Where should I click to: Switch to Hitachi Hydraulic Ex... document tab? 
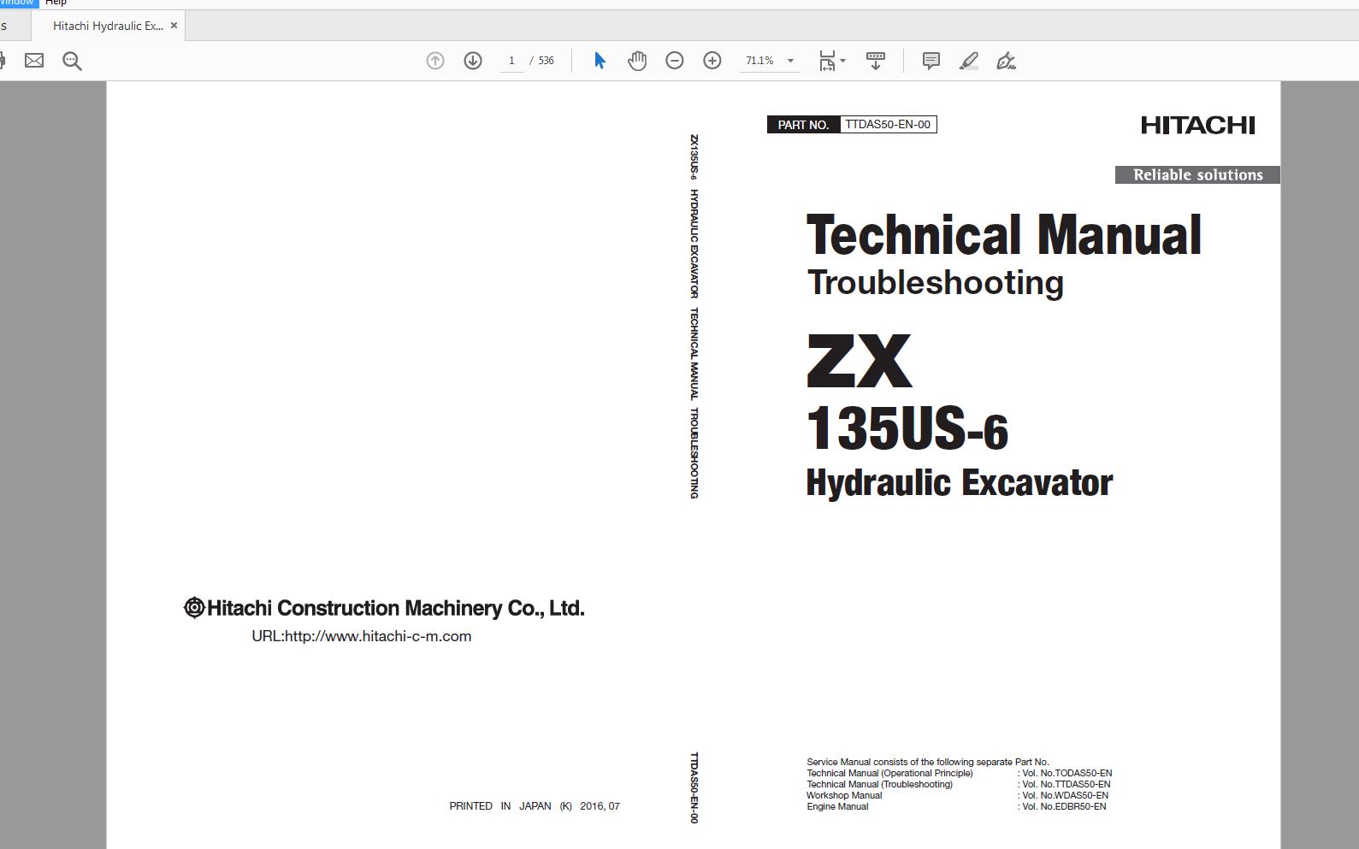pos(108,26)
